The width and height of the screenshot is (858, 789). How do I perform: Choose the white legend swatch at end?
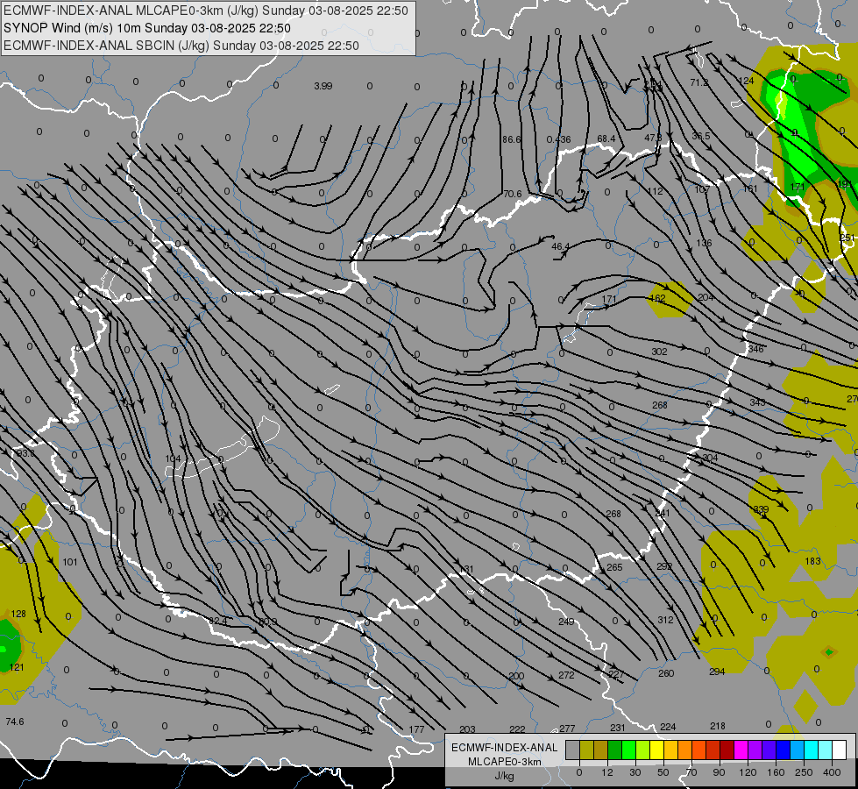(x=839, y=750)
